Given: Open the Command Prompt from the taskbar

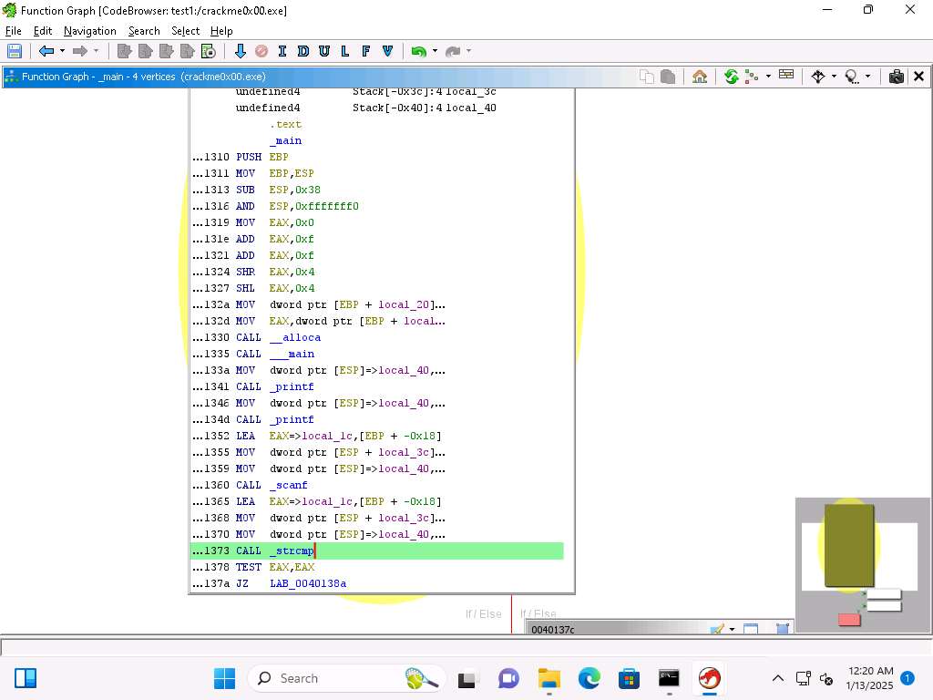Looking at the screenshot, I should coord(669,678).
